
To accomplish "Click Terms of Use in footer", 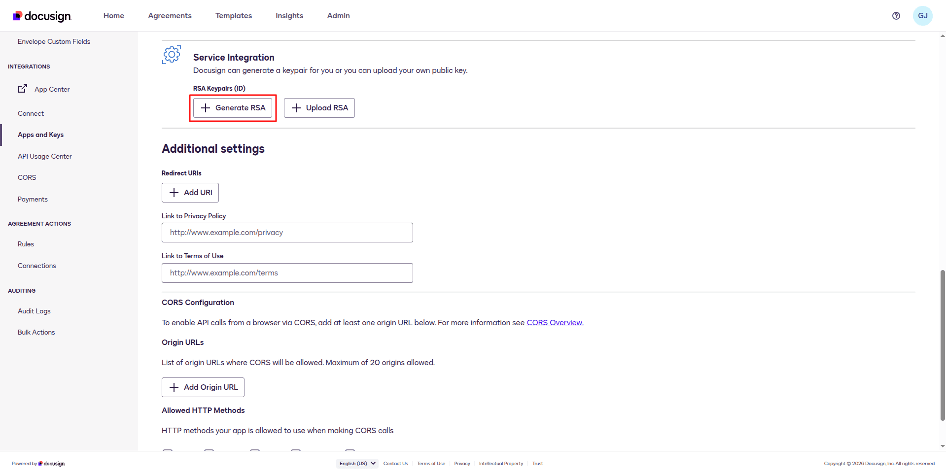I will coord(431,464).
